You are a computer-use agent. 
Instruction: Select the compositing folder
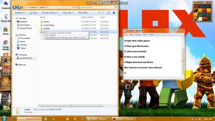click(49, 25)
